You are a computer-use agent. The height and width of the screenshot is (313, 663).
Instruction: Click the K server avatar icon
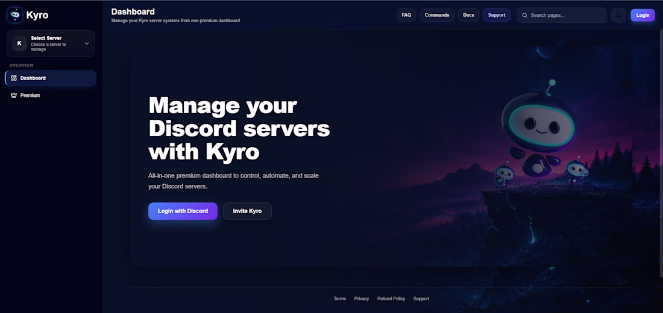tap(19, 43)
